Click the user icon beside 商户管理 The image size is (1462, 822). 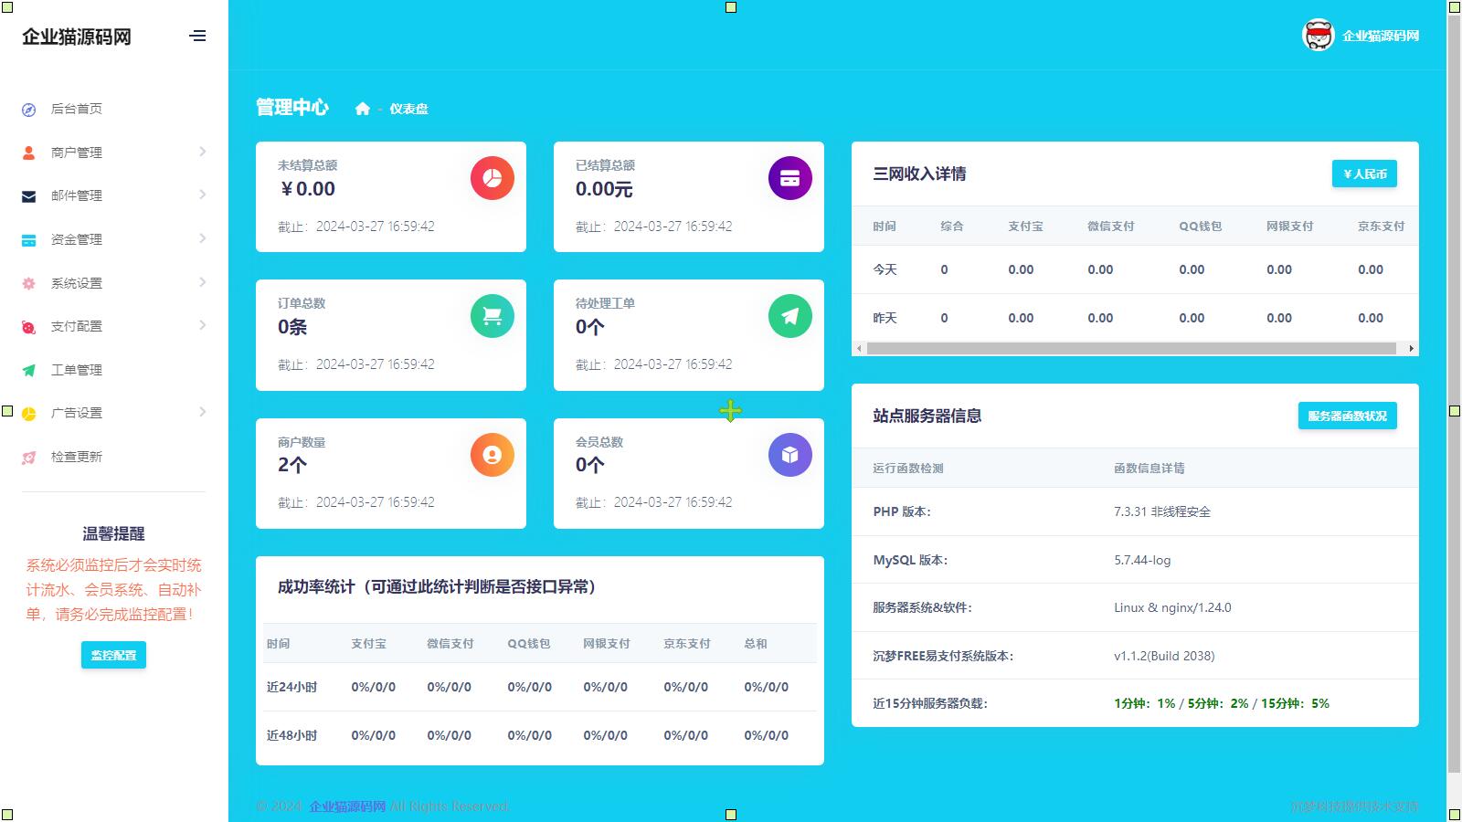click(x=29, y=153)
